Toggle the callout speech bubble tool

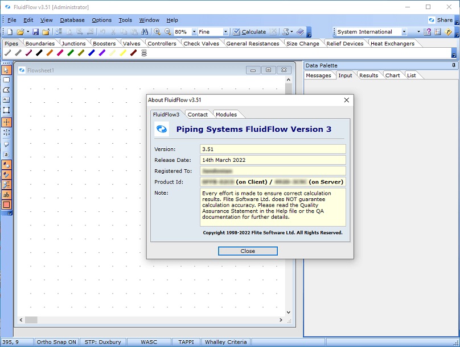point(6,144)
